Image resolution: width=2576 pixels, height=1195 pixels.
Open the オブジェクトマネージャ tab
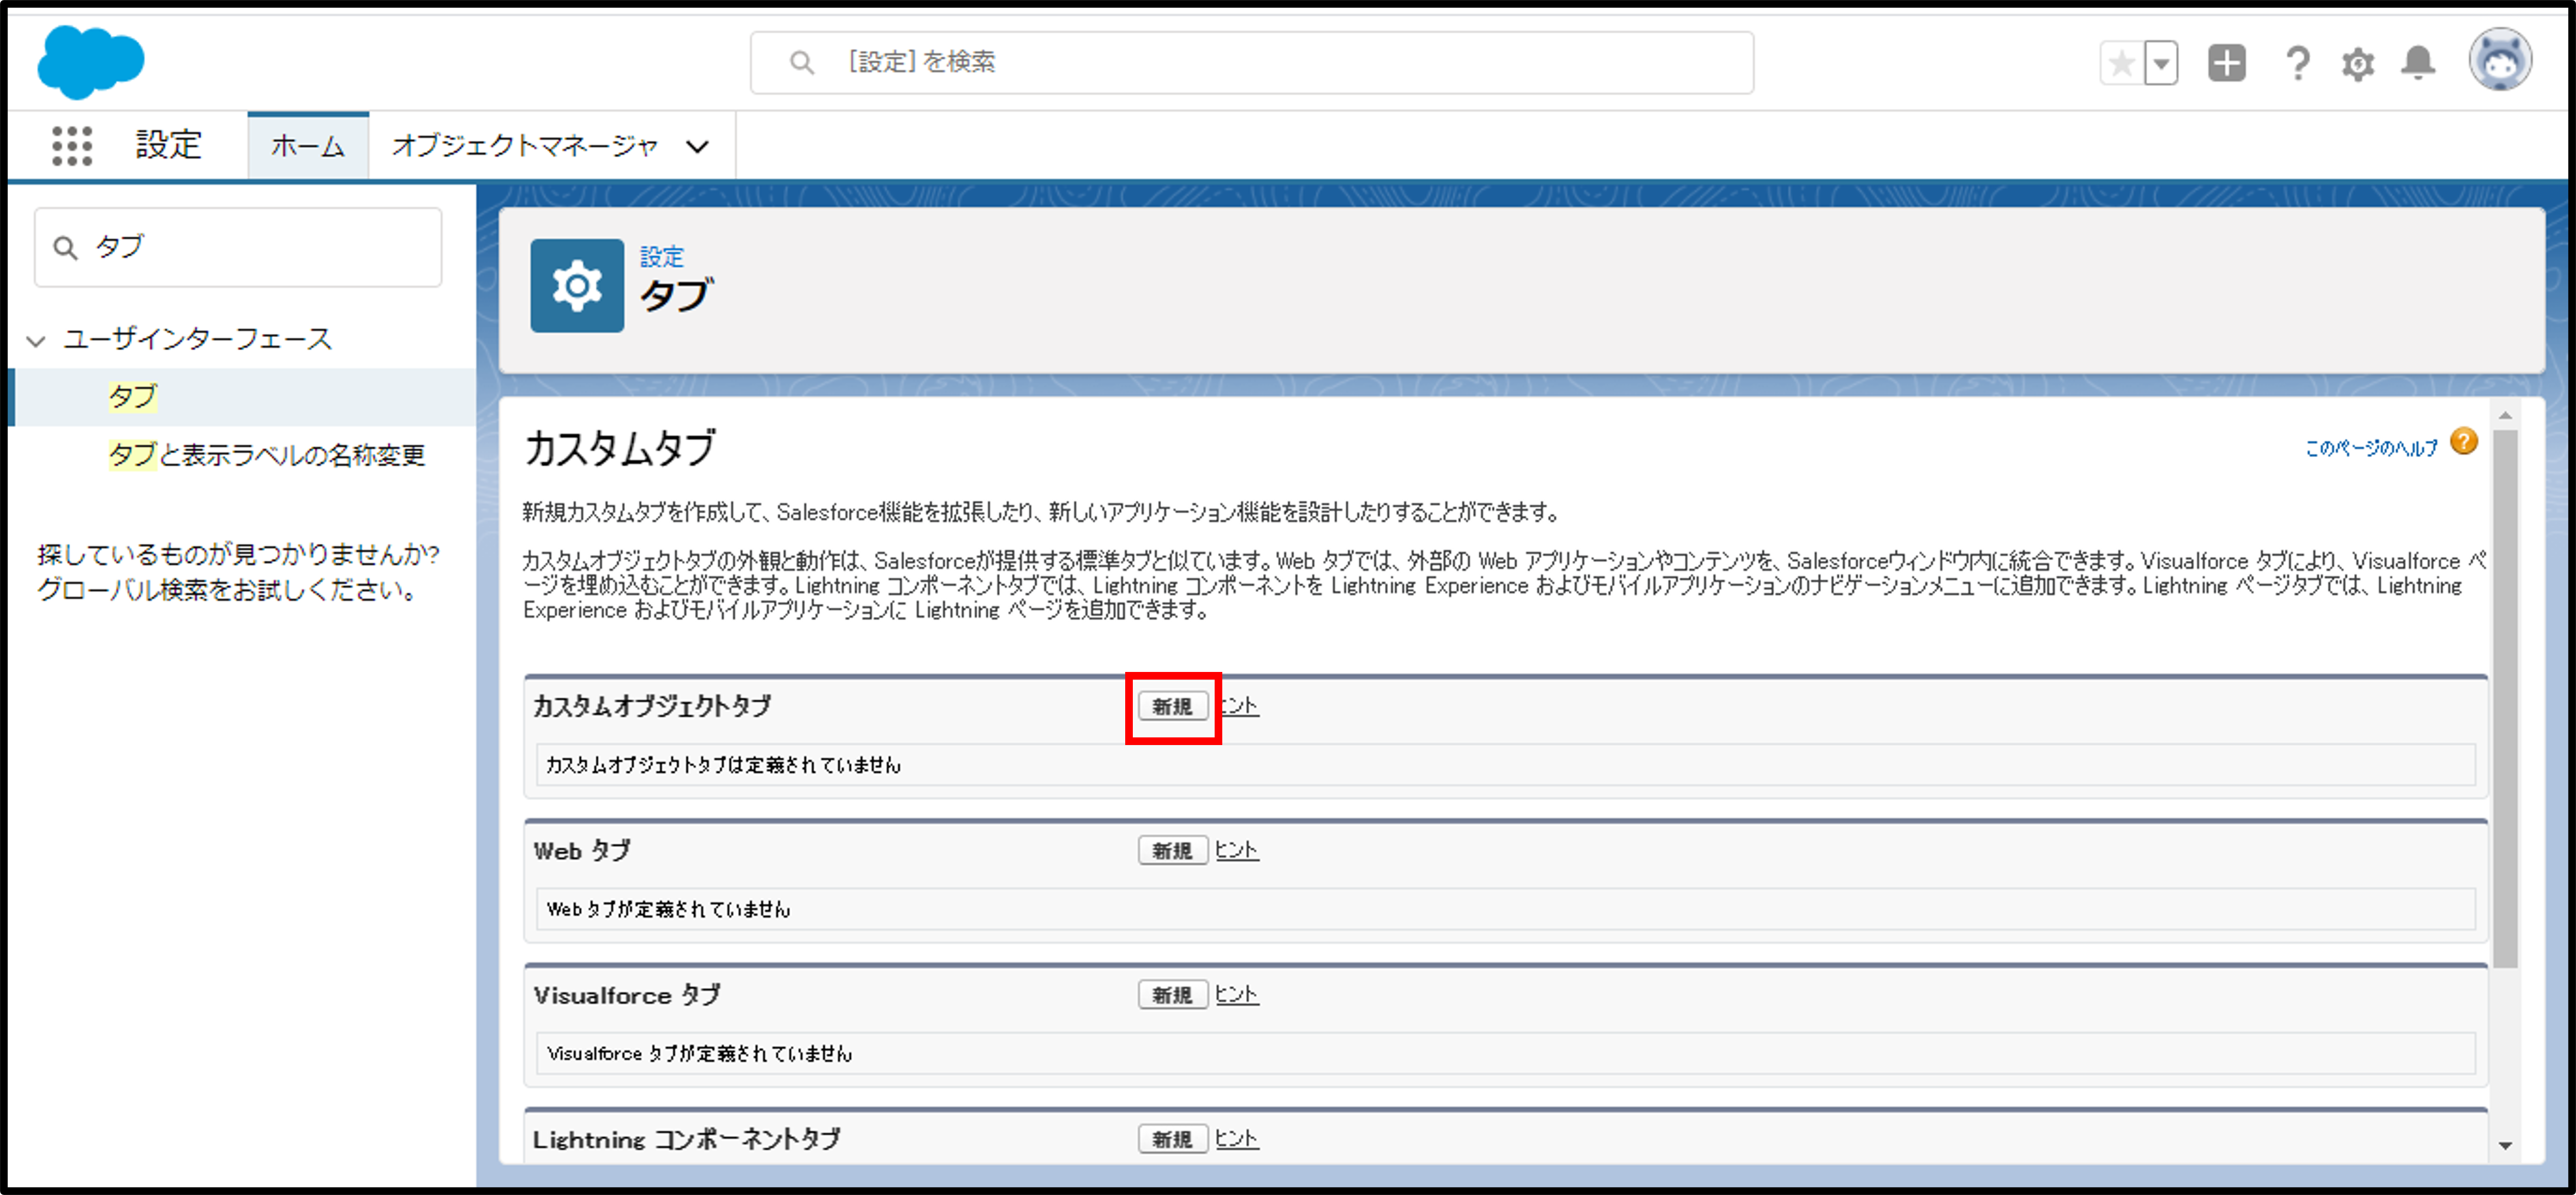coord(524,146)
